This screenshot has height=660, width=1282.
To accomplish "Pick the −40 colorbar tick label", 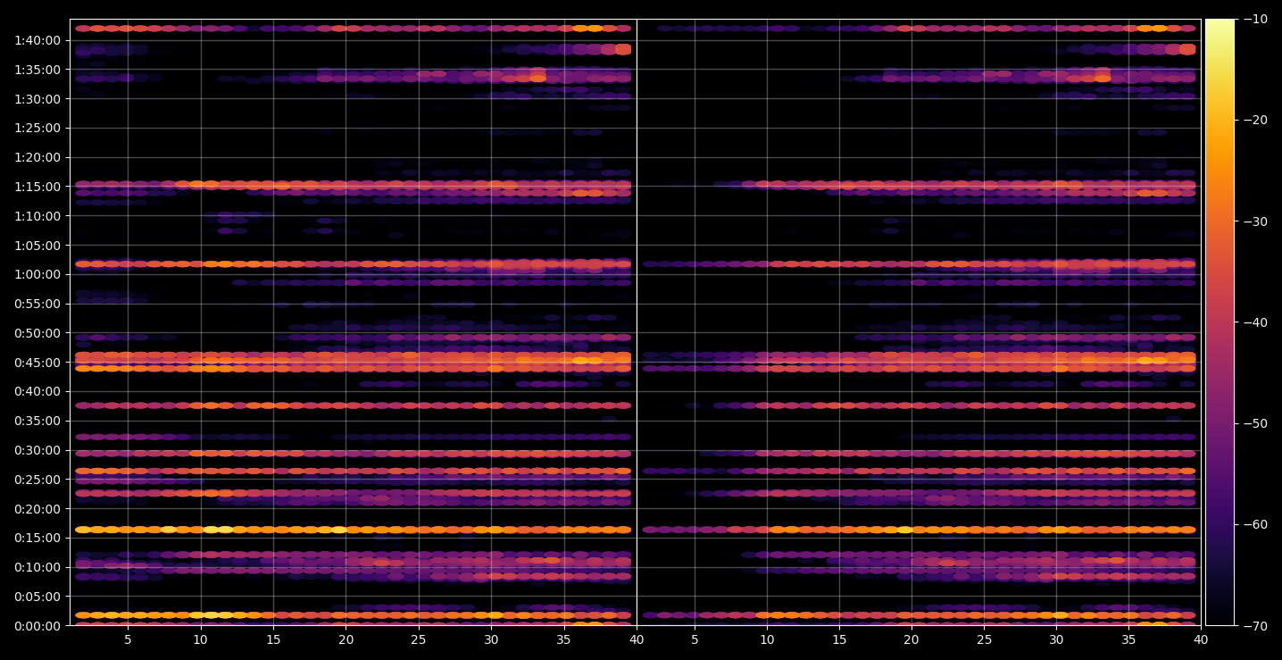I will click(x=1254, y=322).
